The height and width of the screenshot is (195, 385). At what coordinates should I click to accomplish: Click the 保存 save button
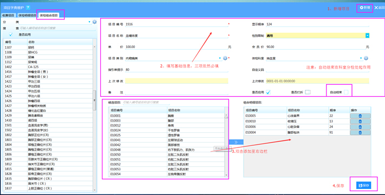tap(364, 185)
